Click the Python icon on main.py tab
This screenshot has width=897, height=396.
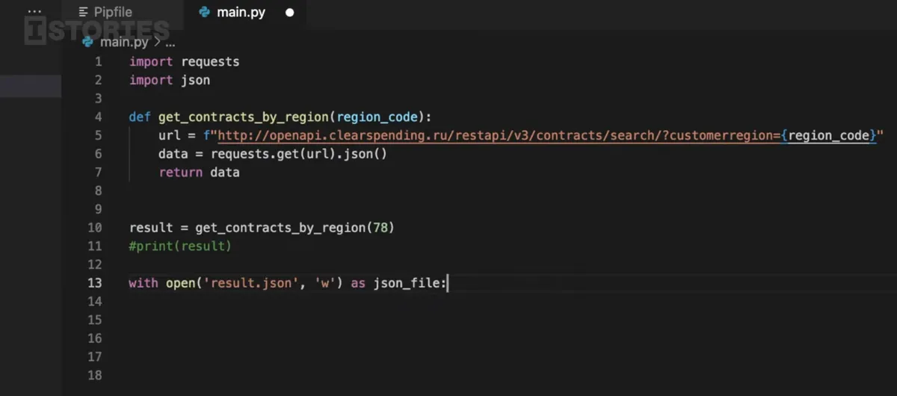pyautogui.click(x=205, y=13)
